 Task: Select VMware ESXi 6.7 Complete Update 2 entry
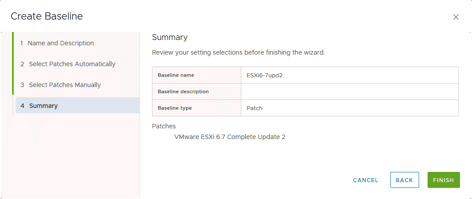tap(230, 137)
